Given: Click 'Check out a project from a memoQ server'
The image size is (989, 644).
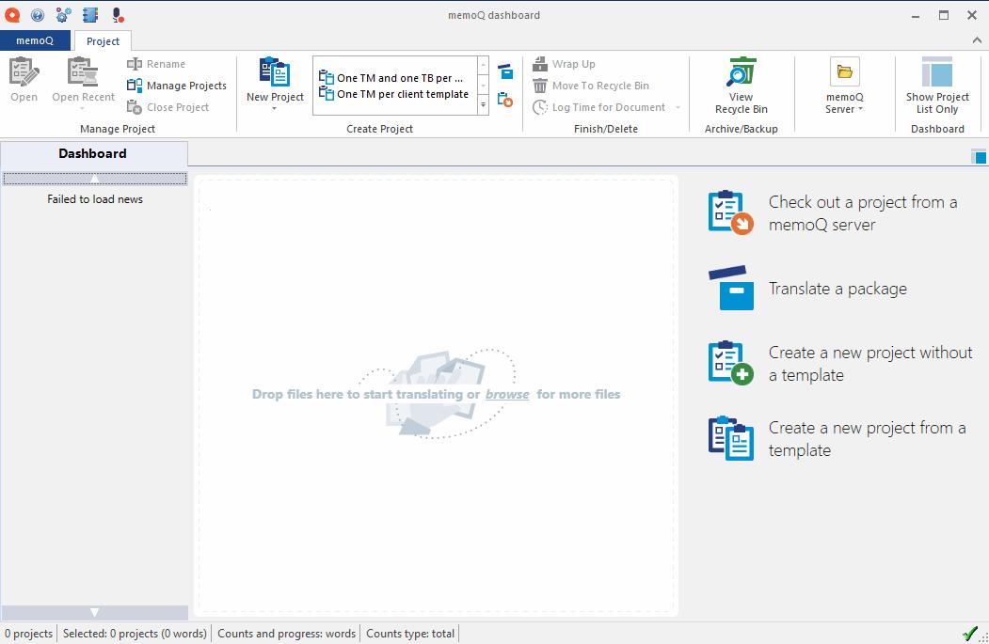Looking at the screenshot, I should (863, 213).
